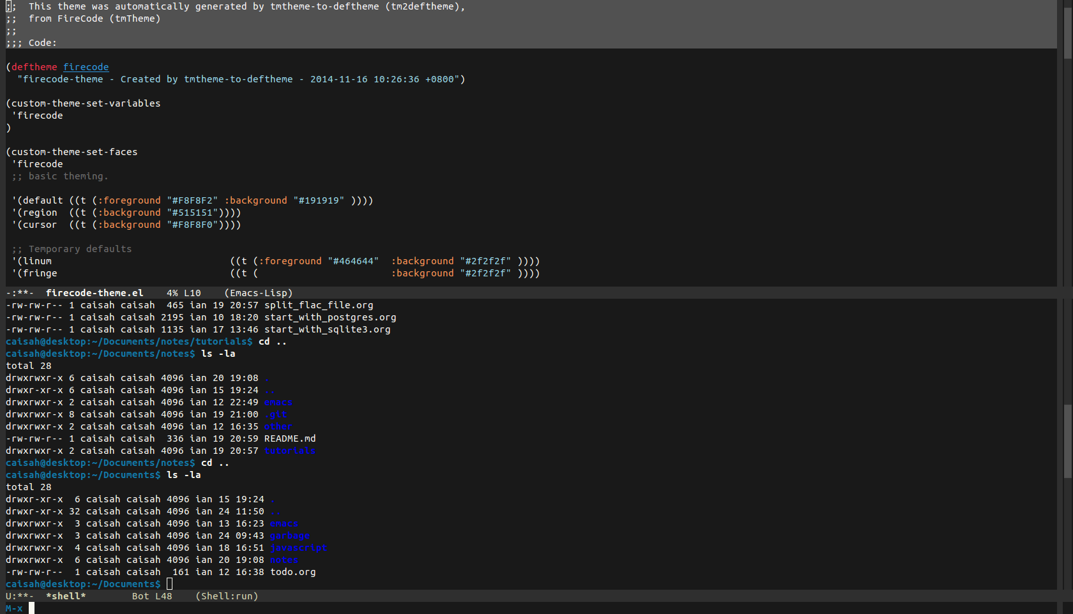
Task: Click the 'other' directory name
Action: [278, 426]
